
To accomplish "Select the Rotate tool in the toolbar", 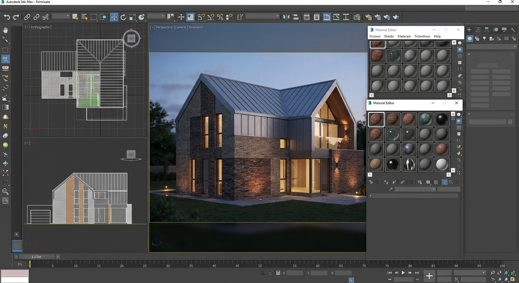I will [123, 17].
